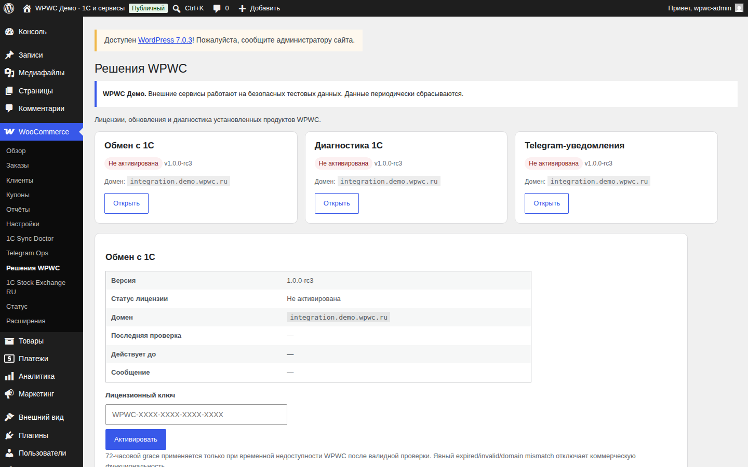Click the Аналитика bar chart icon
This screenshot has height=467, width=748.
(9, 376)
